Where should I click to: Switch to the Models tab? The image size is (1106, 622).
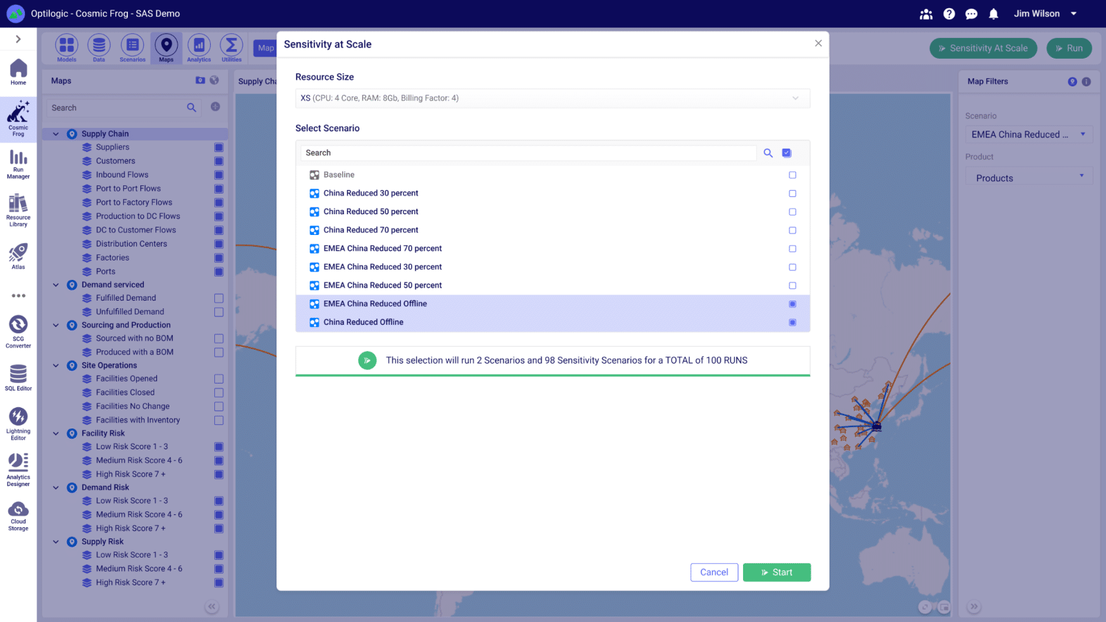(x=66, y=48)
